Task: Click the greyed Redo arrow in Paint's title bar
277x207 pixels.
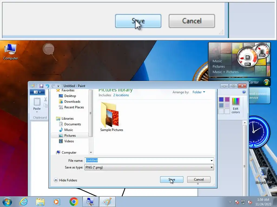Action: tap(53, 86)
